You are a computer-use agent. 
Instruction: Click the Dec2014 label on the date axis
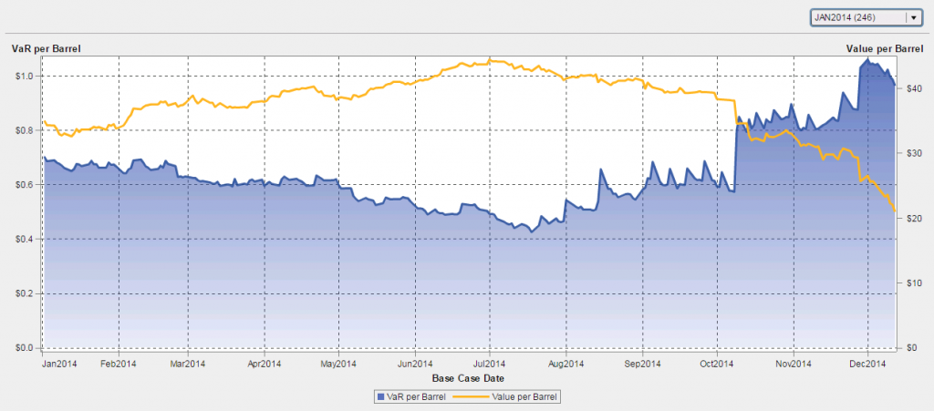[x=868, y=365]
